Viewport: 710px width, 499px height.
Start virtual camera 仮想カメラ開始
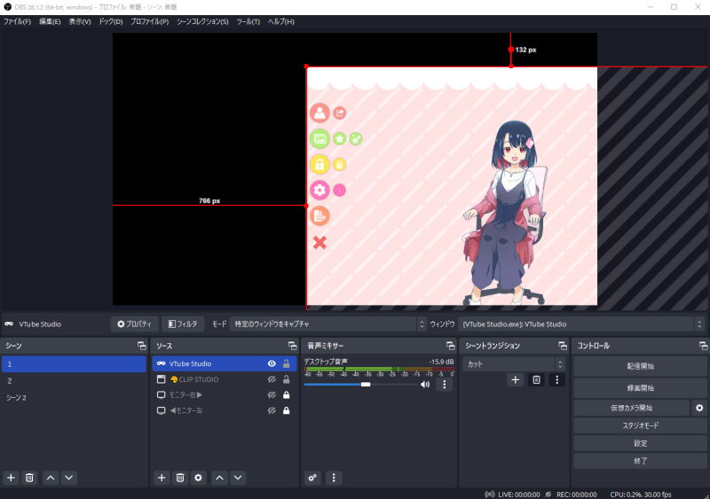pyautogui.click(x=632, y=408)
